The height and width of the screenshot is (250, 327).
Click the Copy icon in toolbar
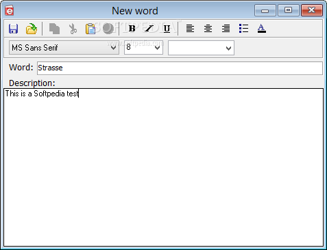(x=54, y=29)
